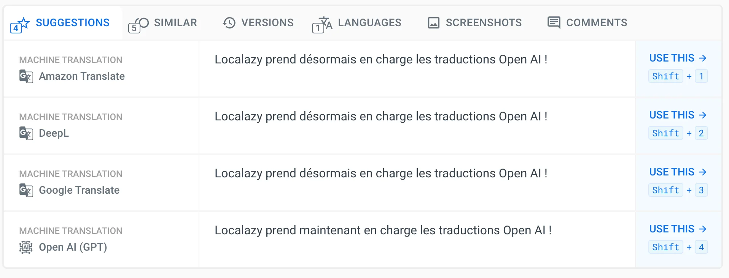
Task: Switch to the Similar tab
Action: (x=175, y=23)
